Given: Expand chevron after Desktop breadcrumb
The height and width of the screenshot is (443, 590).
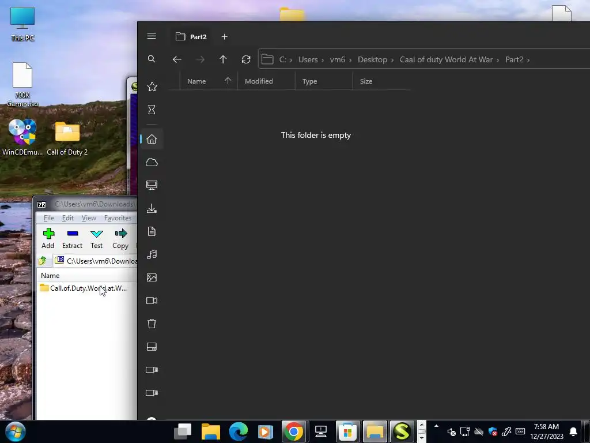Looking at the screenshot, I should 392,60.
